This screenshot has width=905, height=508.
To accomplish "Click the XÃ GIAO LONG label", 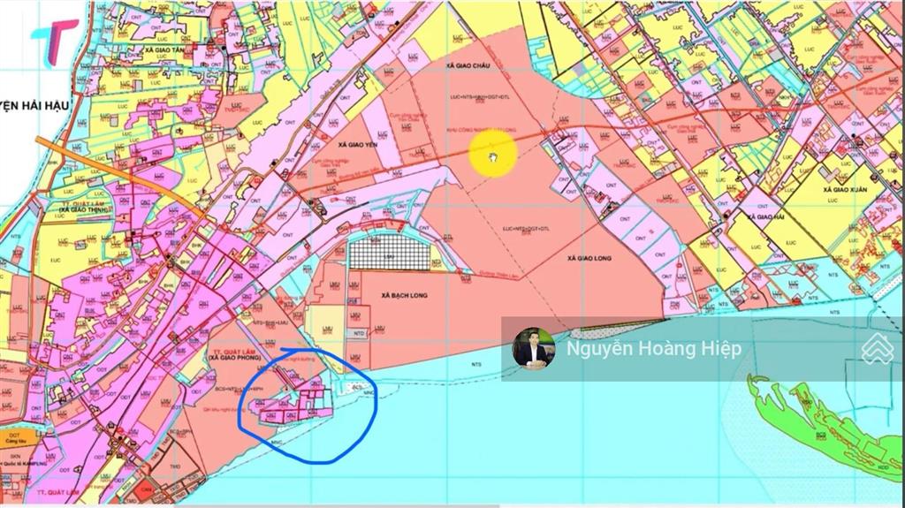I will coord(590,256).
